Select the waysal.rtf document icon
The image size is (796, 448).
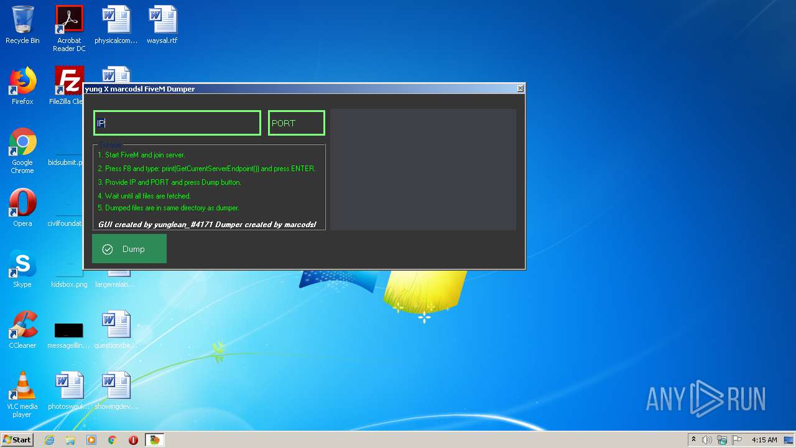(162, 26)
